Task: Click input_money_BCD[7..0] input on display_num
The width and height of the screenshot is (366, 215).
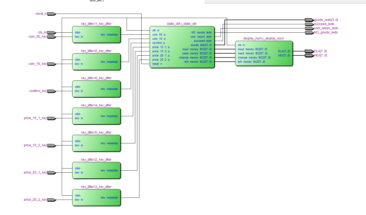Action: click(252, 49)
